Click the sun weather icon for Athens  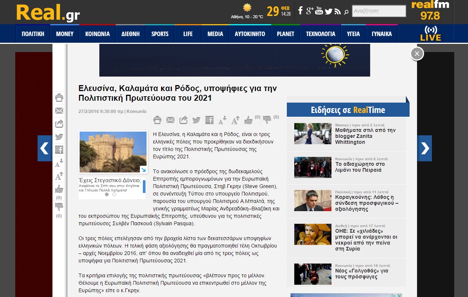(247, 7)
